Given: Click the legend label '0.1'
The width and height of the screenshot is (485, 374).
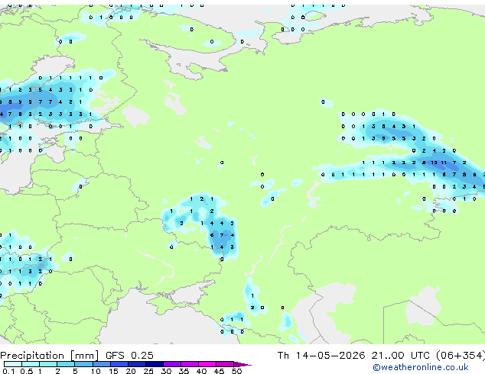Looking at the screenshot, I should pos(8,371).
